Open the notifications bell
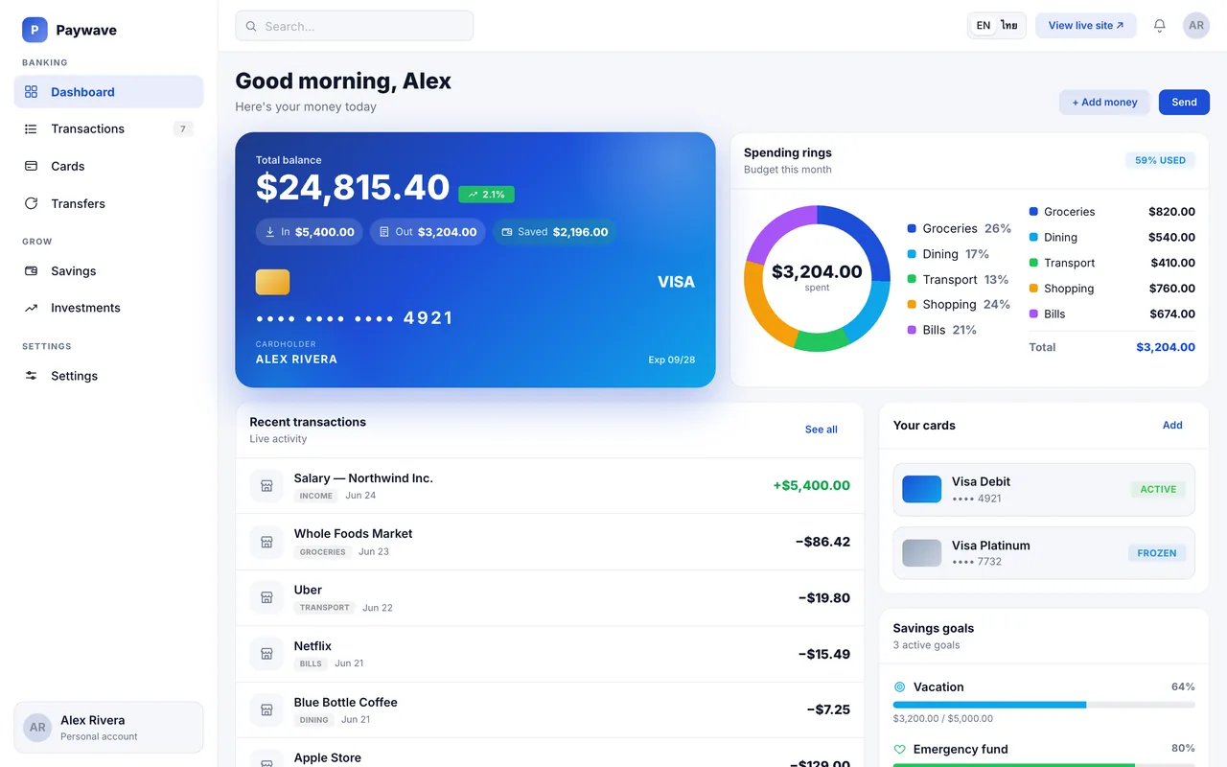The image size is (1227, 767). 1160,26
